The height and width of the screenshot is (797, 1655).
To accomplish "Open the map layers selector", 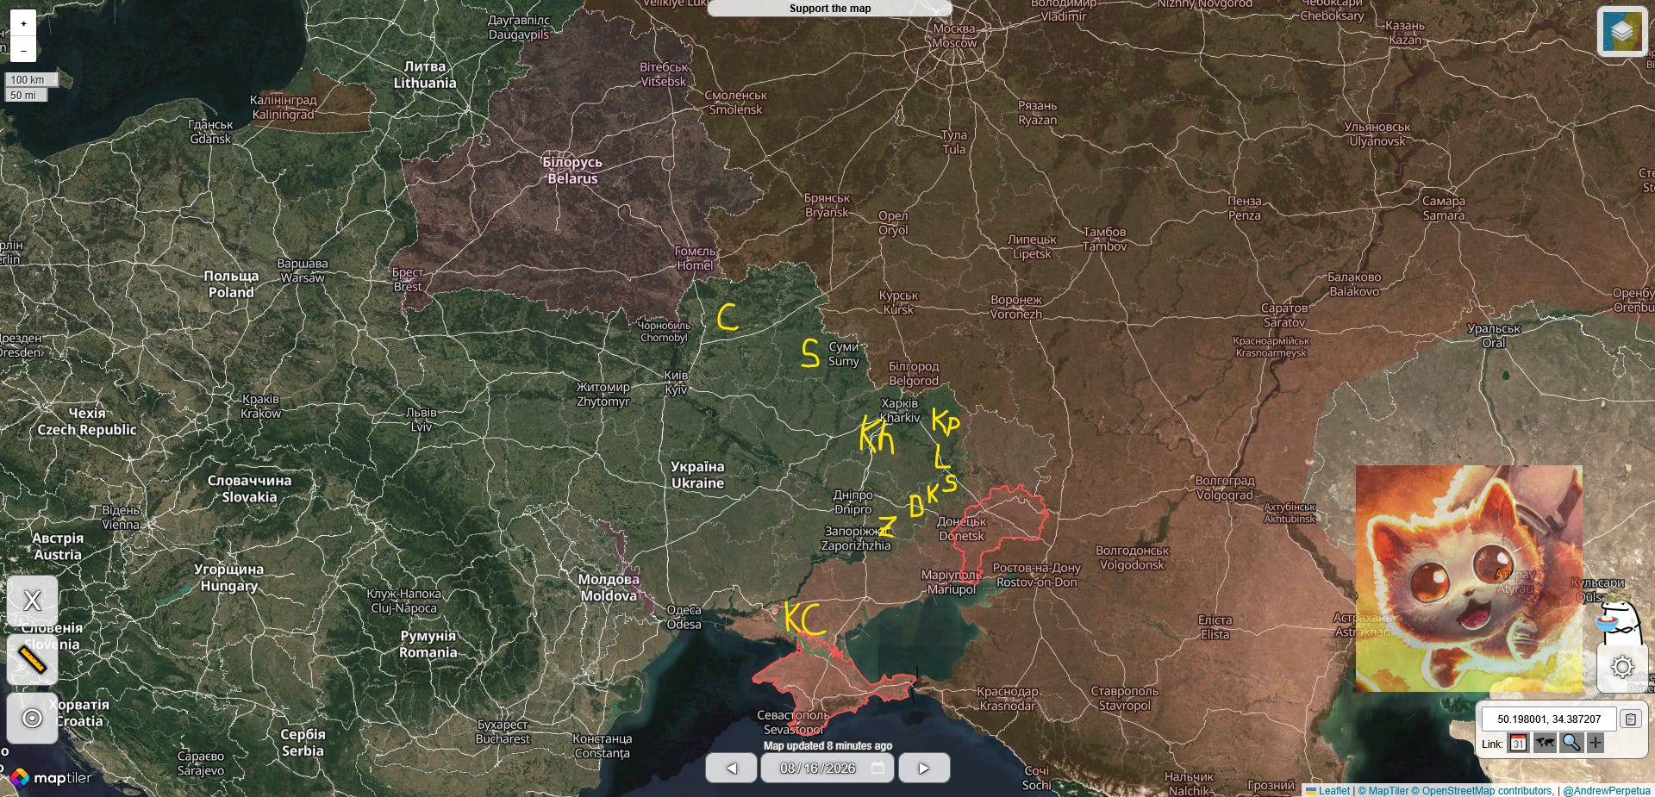I will 1621,32.
